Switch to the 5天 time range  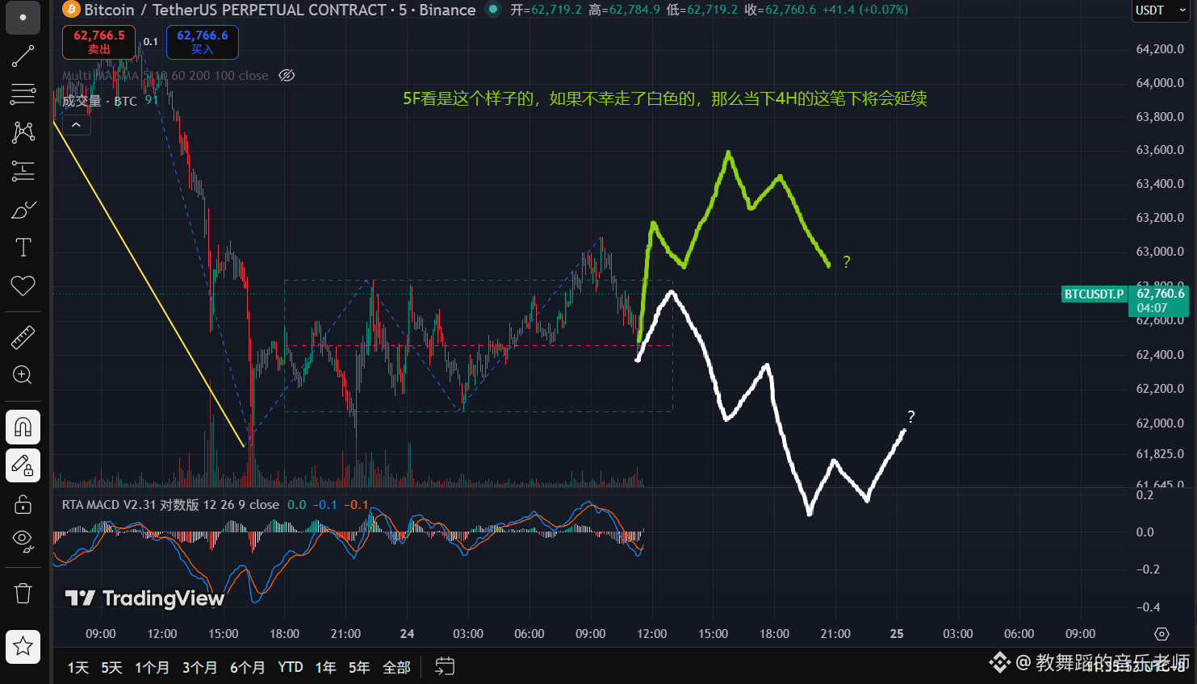[x=111, y=667]
